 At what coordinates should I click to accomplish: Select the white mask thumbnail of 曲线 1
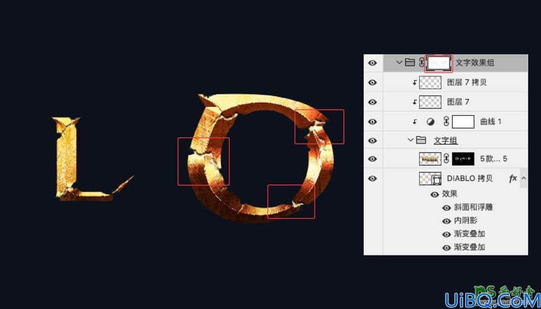point(463,122)
